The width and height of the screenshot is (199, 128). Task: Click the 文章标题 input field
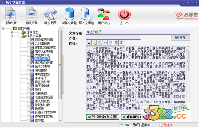(138, 32)
